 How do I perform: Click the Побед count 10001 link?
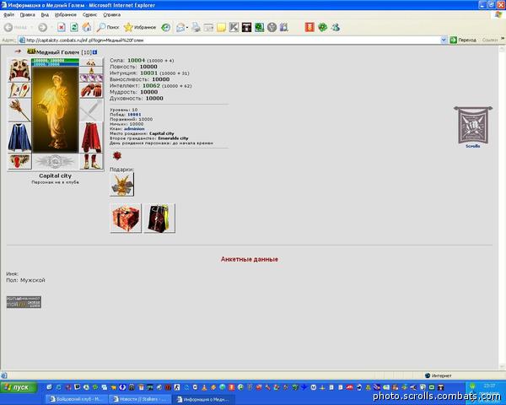coord(134,115)
